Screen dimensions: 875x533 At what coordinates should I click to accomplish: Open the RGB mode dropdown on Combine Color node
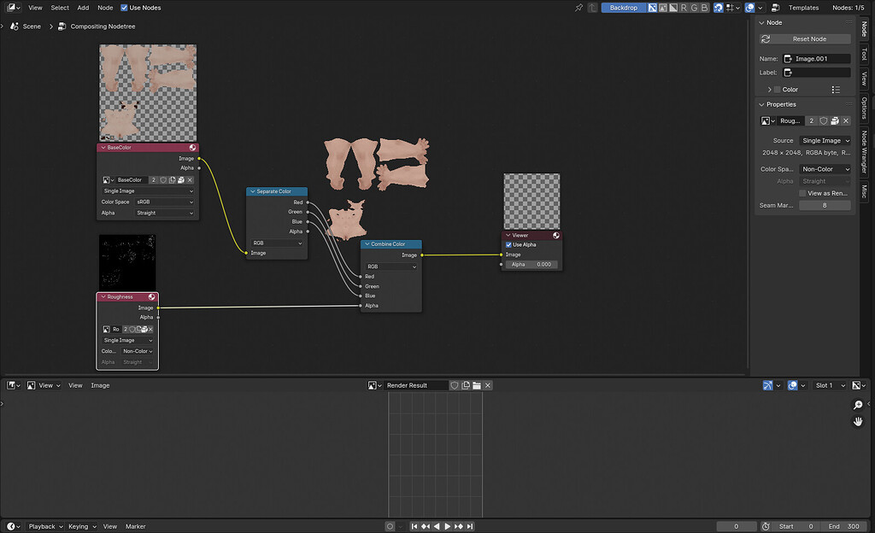[x=391, y=266]
